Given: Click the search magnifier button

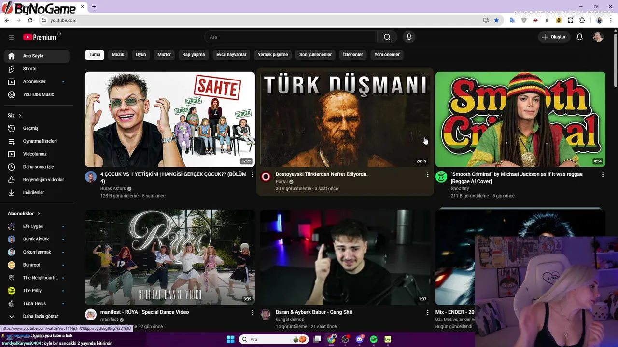Looking at the screenshot, I should (x=387, y=37).
